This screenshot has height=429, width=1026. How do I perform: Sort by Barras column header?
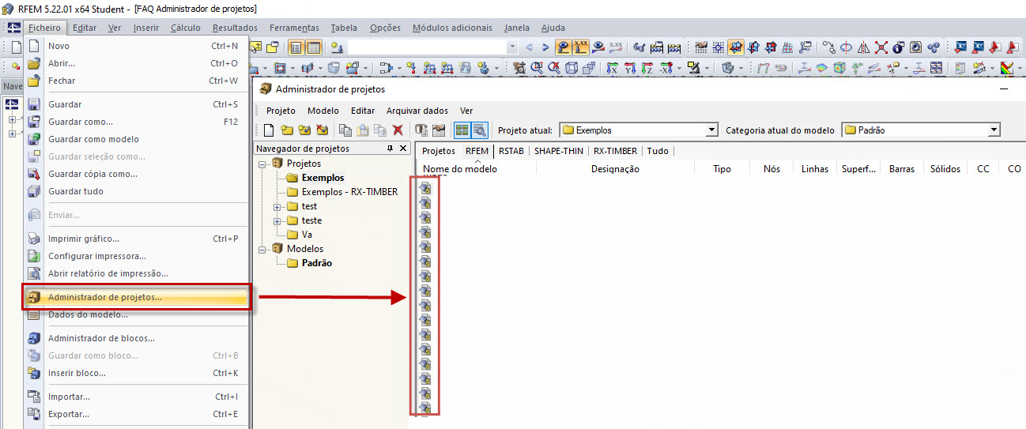[x=901, y=168]
